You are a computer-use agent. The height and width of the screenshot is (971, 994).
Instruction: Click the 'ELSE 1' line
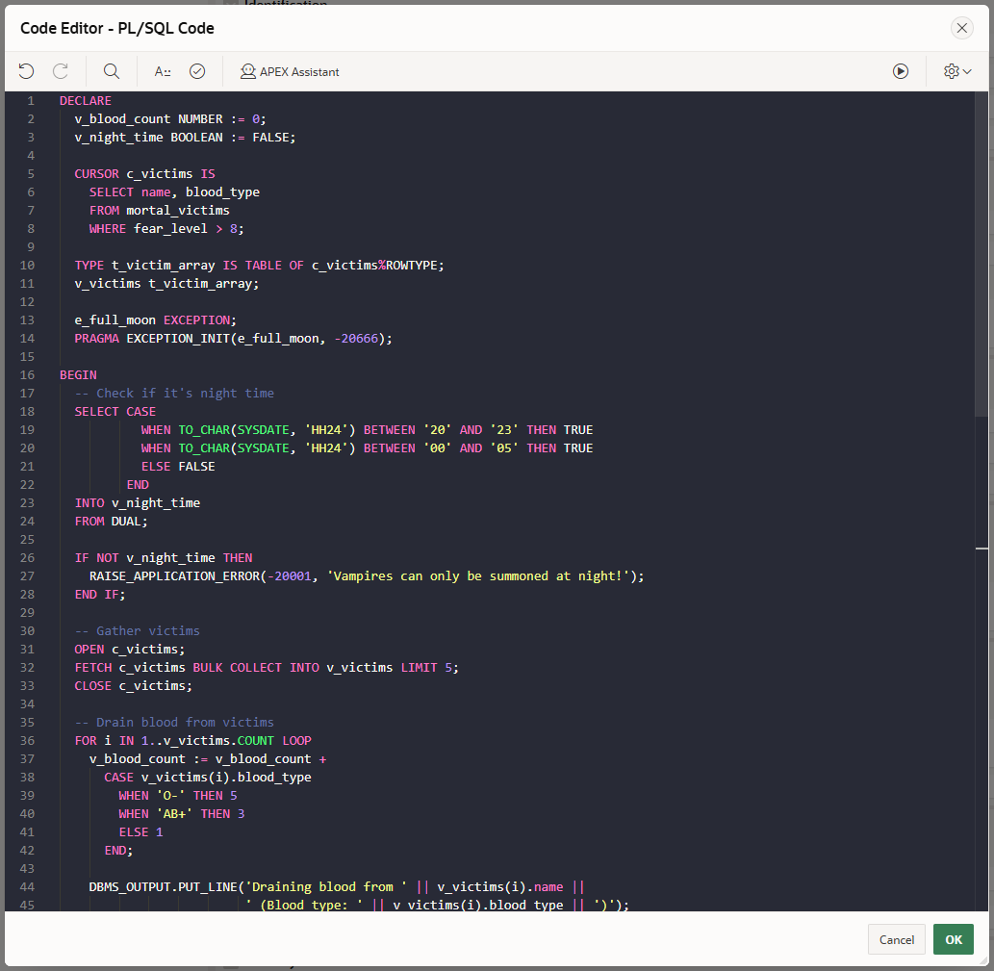(x=140, y=832)
